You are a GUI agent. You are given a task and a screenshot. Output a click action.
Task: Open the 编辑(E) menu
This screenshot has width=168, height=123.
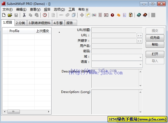21,9
